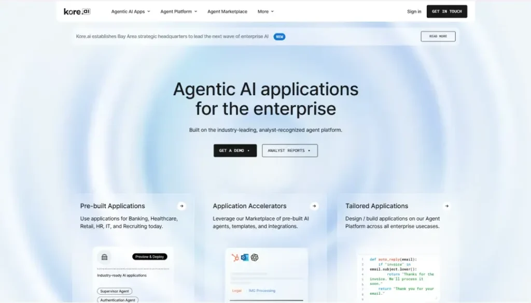This screenshot has height=303, width=531.
Task: Expand the Agentic AI Apps dropdown
Action: tap(131, 11)
